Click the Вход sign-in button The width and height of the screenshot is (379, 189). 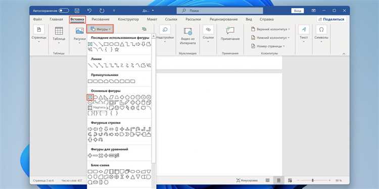(x=298, y=11)
